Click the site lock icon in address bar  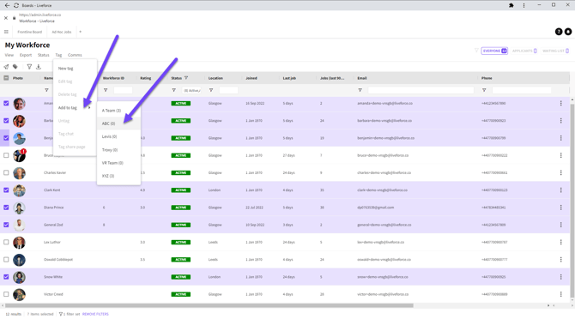pos(15,18)
